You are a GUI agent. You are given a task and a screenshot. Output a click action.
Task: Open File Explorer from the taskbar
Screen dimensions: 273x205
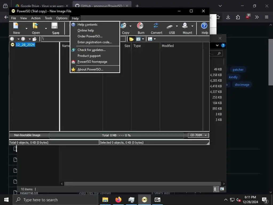(x=105, y=200)
